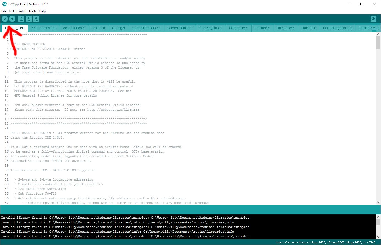Open the Tools menu

(x=32, y=11)
